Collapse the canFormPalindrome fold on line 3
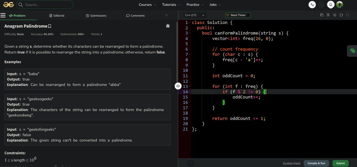The width and height of the screenshot is (357, 167). pyautogui.click(x=189, y=33)
